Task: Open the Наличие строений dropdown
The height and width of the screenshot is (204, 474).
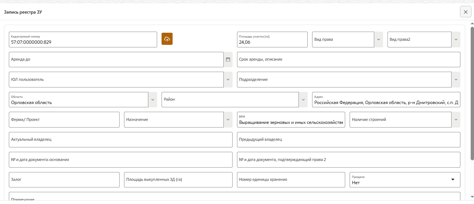Action: coord(456,119)
